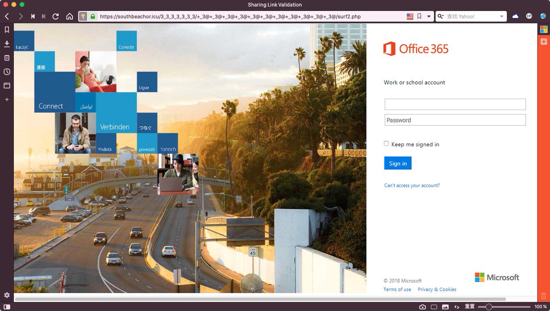Click the © 2018 Microsoft text

402,281
